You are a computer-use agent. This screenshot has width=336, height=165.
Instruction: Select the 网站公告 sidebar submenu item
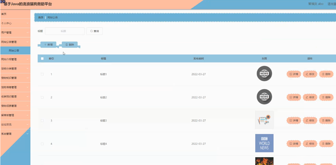pyautogui.click(x=15, y=51)
